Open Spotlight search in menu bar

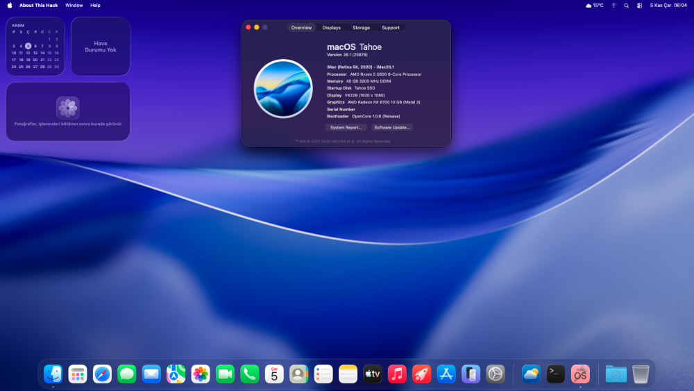tap(626, 6)
